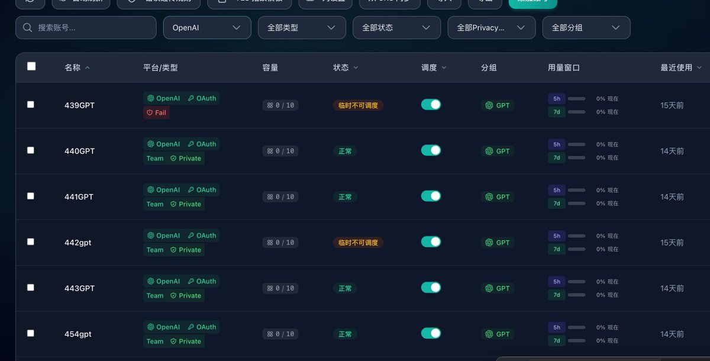Click the Private shield badge for 442gpt
Image resolution: width=710 pixels, height=361 pixels.
(x=186, y=250)
